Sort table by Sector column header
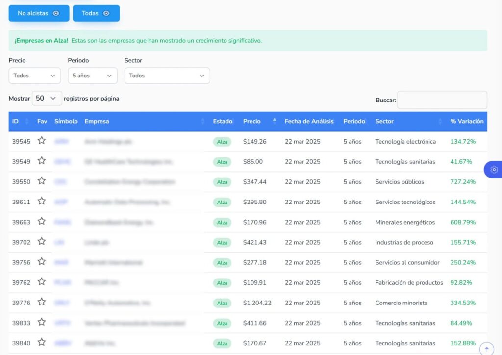 [x=384, y=121]
